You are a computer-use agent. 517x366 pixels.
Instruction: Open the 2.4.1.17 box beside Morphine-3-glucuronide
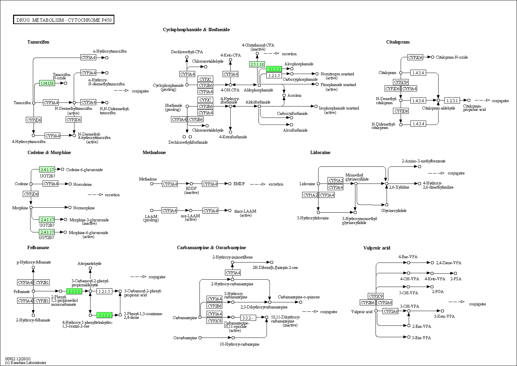pos(47,220)
